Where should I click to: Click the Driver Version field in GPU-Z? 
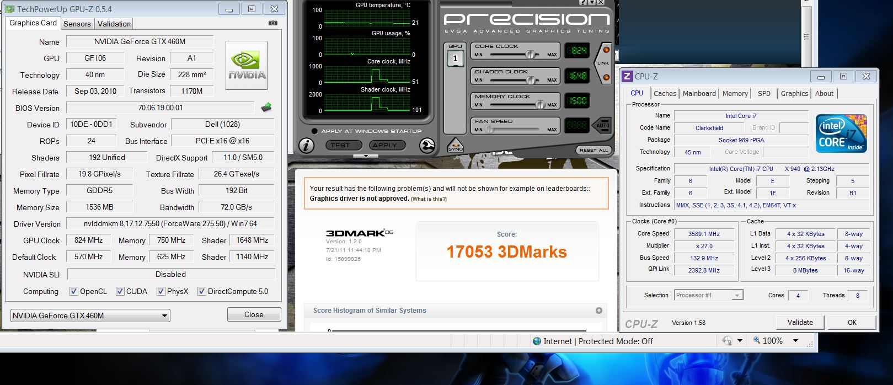point(170,223)
